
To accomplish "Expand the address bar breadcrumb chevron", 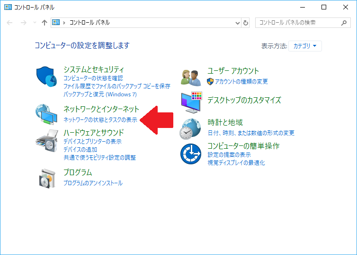I will 64,23.
